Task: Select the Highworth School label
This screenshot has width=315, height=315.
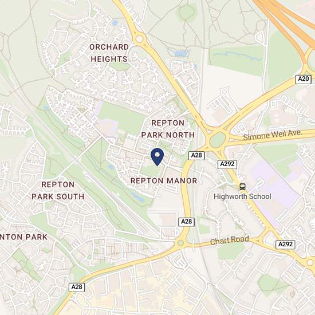Action: (x=242, y=196)
